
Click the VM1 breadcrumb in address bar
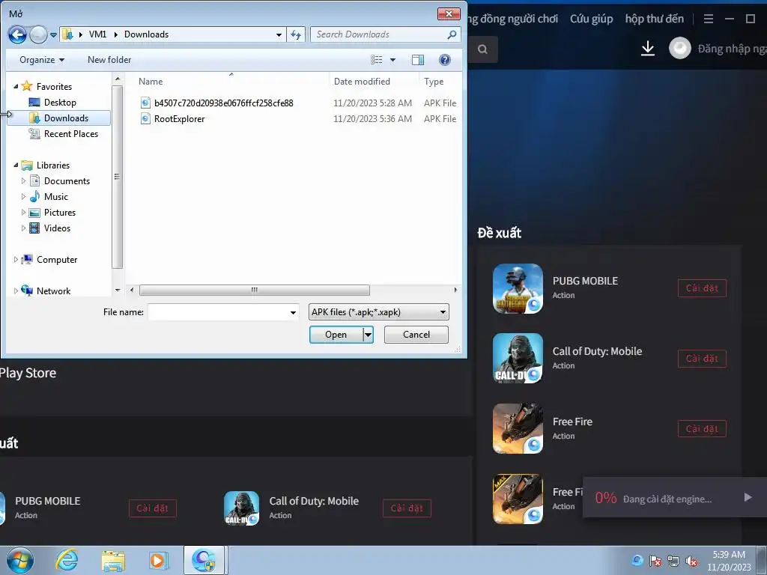click(x=97, y=34)
